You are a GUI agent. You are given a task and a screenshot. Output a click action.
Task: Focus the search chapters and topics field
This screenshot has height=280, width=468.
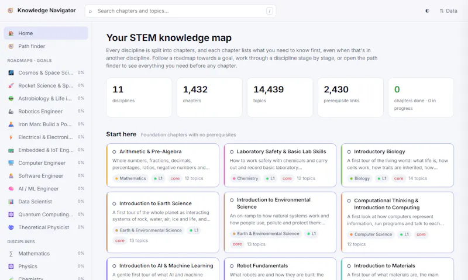[x=181, y=11]
